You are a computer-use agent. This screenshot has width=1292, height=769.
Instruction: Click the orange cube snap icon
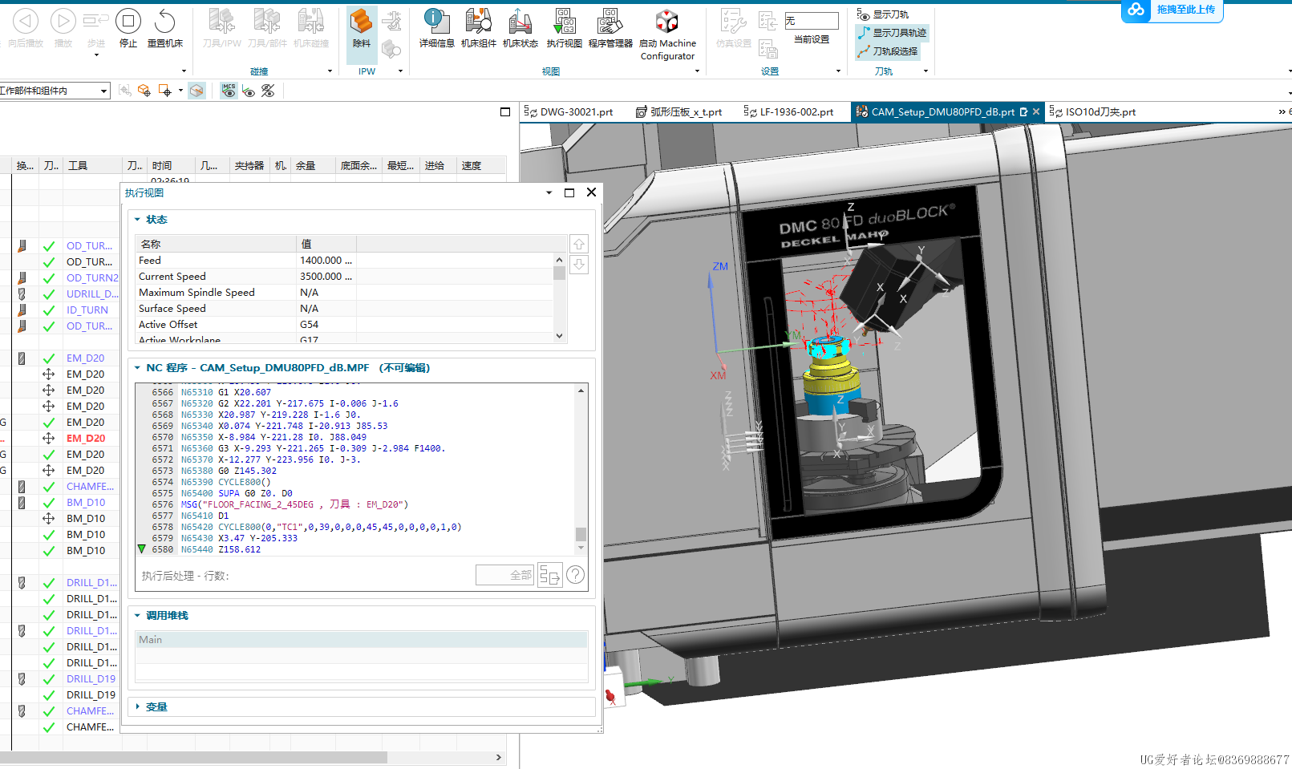coord(144,91)
